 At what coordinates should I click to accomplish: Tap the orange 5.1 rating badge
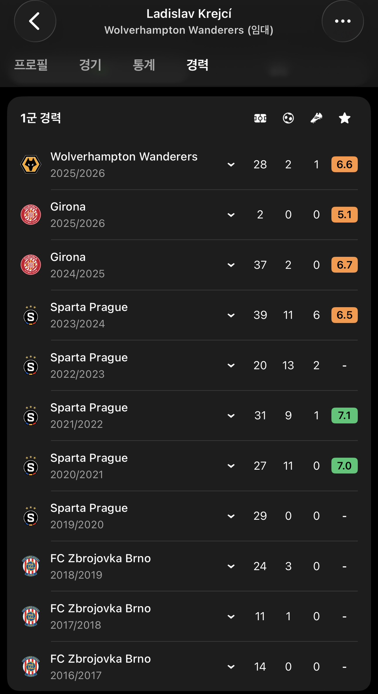(x=344, y=215)
